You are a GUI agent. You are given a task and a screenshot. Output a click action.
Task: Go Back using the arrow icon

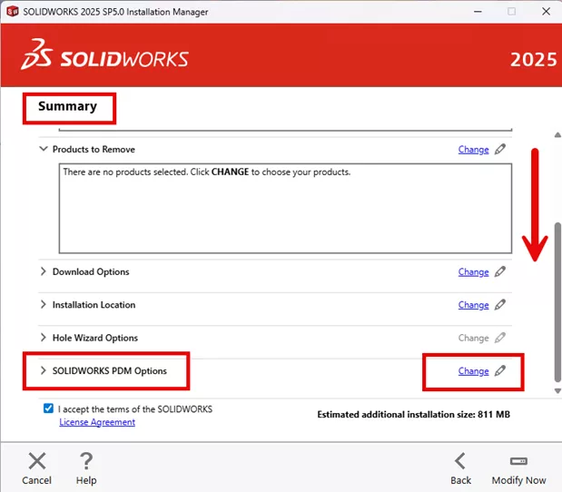click(x=460, y=461)
